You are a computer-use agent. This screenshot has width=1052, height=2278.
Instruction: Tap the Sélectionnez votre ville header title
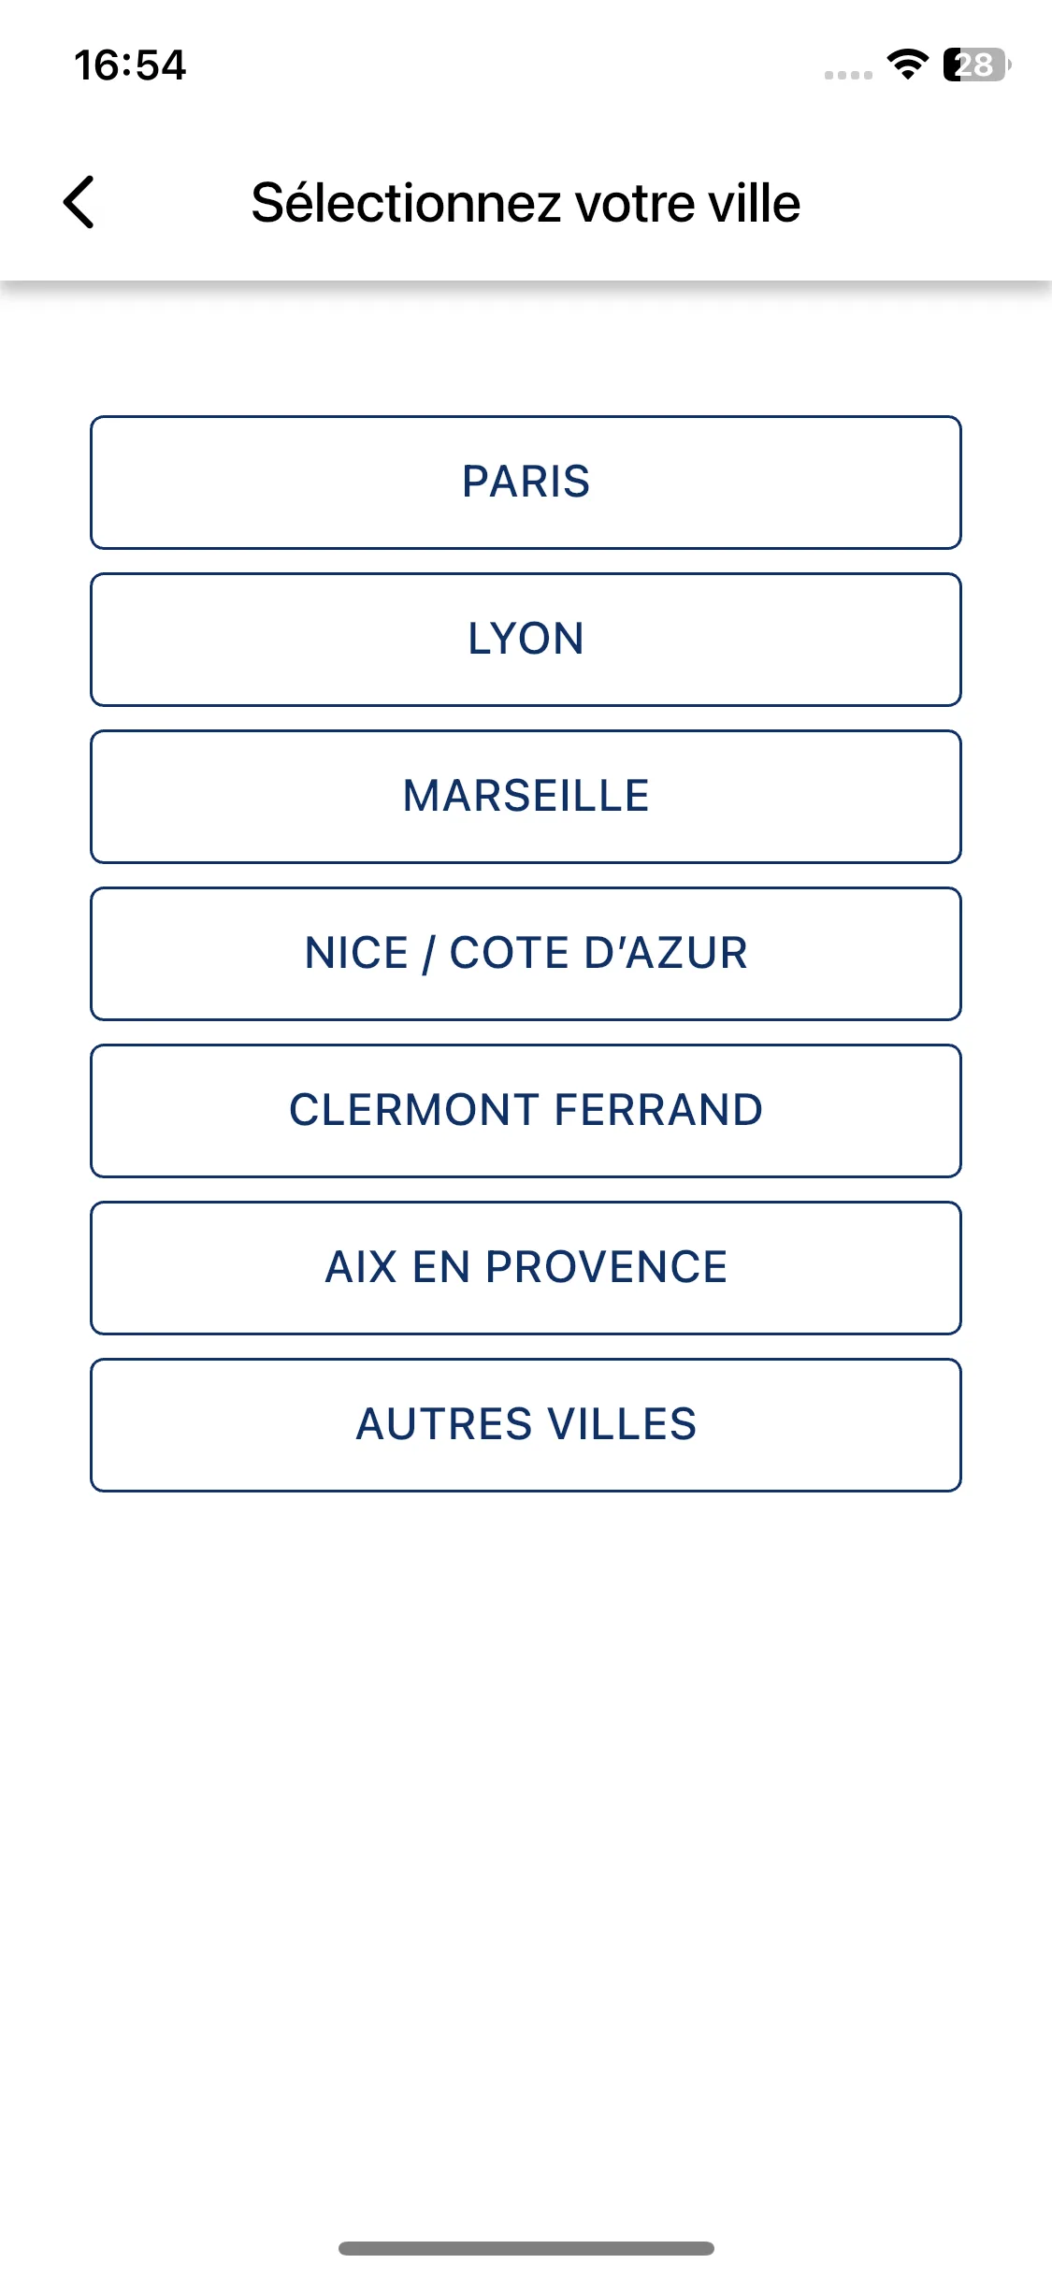pos(526,203)
